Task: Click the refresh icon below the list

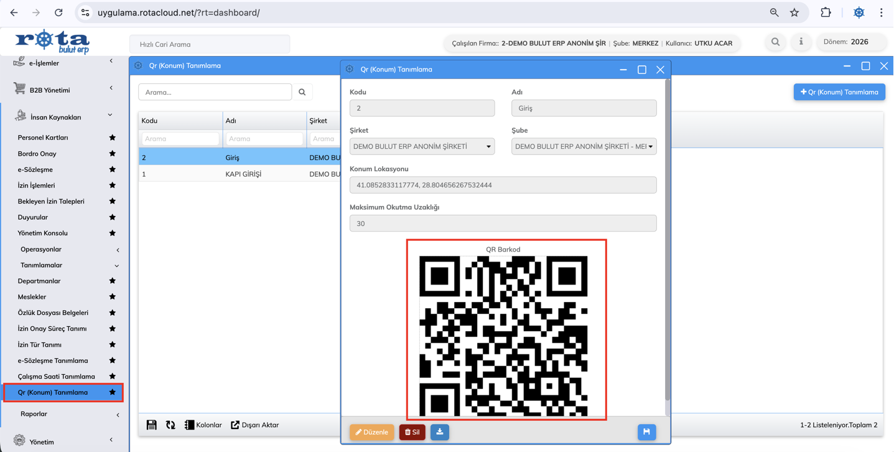Action: click(x=170, y=425)
